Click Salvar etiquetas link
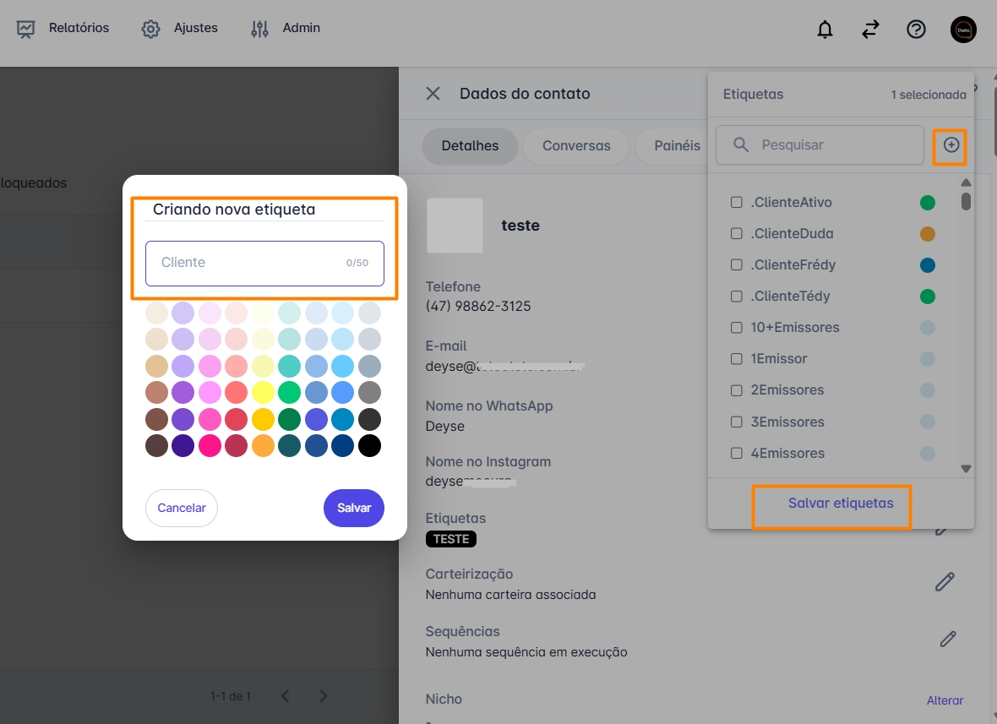The width and height of the screenshot is (997, 724). tap(841, 504)
